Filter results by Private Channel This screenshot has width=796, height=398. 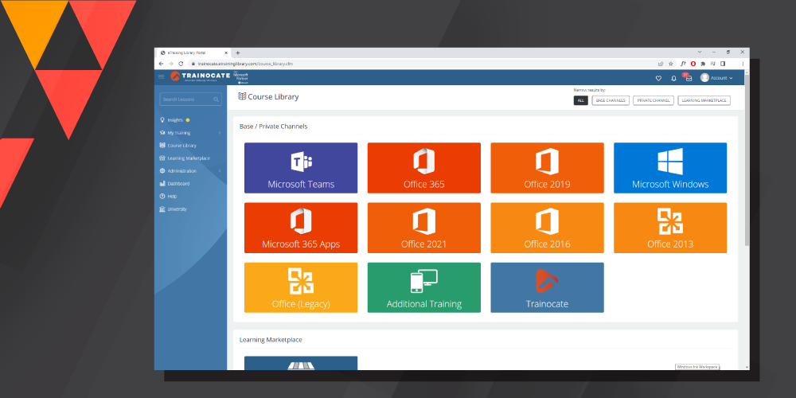pos(654,100)
